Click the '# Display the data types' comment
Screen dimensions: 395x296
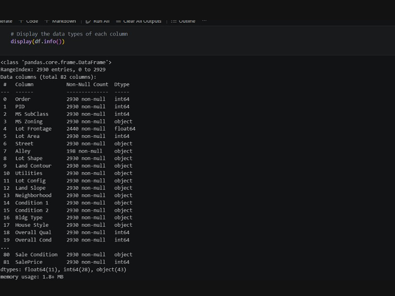(x=69, y=34)
